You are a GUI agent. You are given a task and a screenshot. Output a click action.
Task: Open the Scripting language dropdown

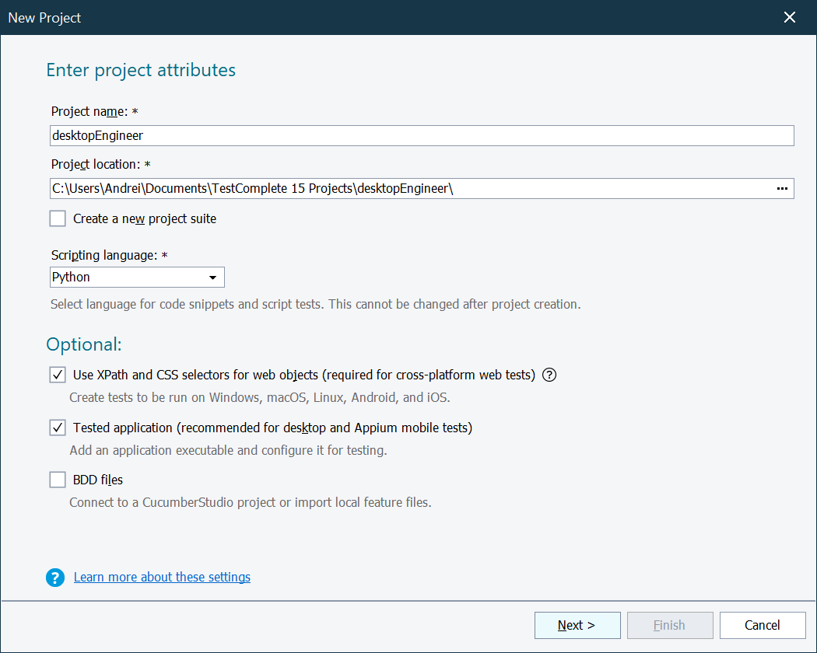pos(138,277)
